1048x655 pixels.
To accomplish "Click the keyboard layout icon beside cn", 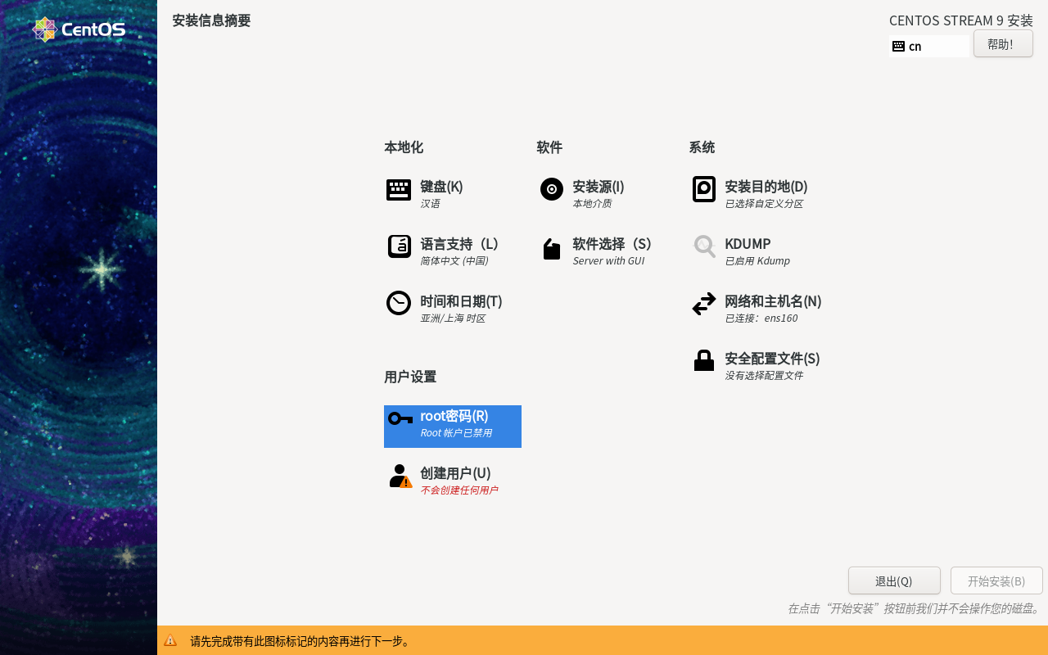I will pyautogui.click(x=898, y=46).
